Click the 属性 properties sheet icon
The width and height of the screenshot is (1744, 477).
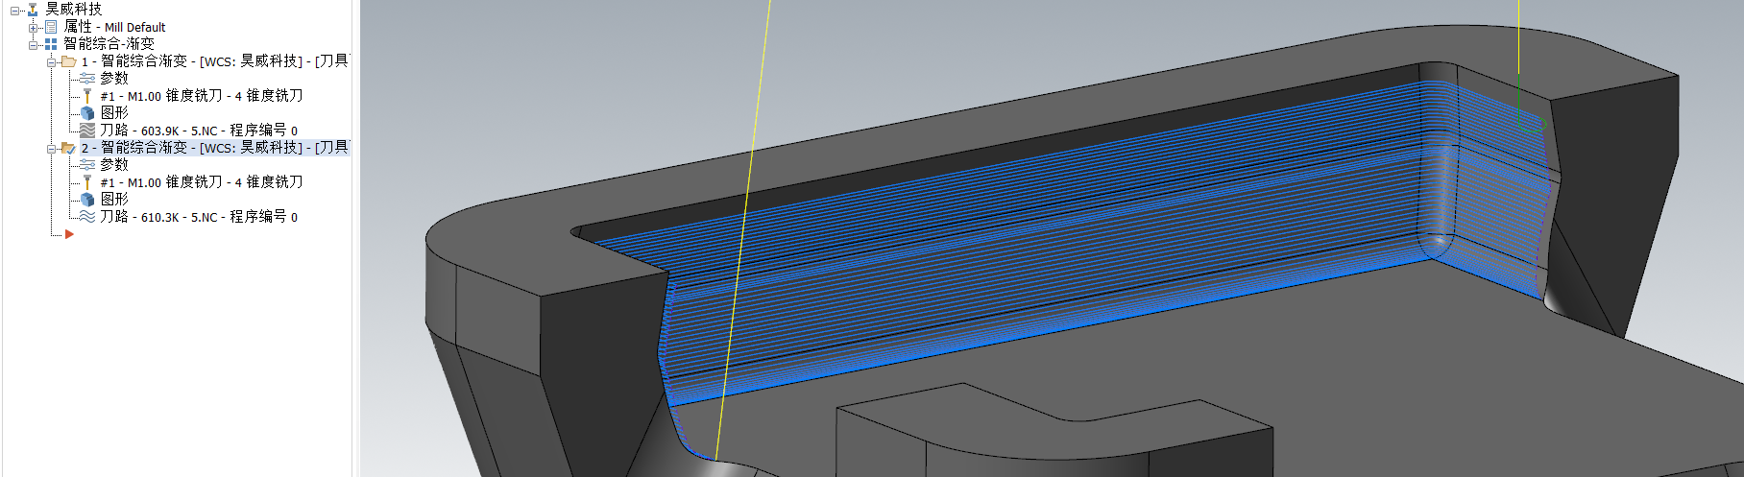point(51,27)
